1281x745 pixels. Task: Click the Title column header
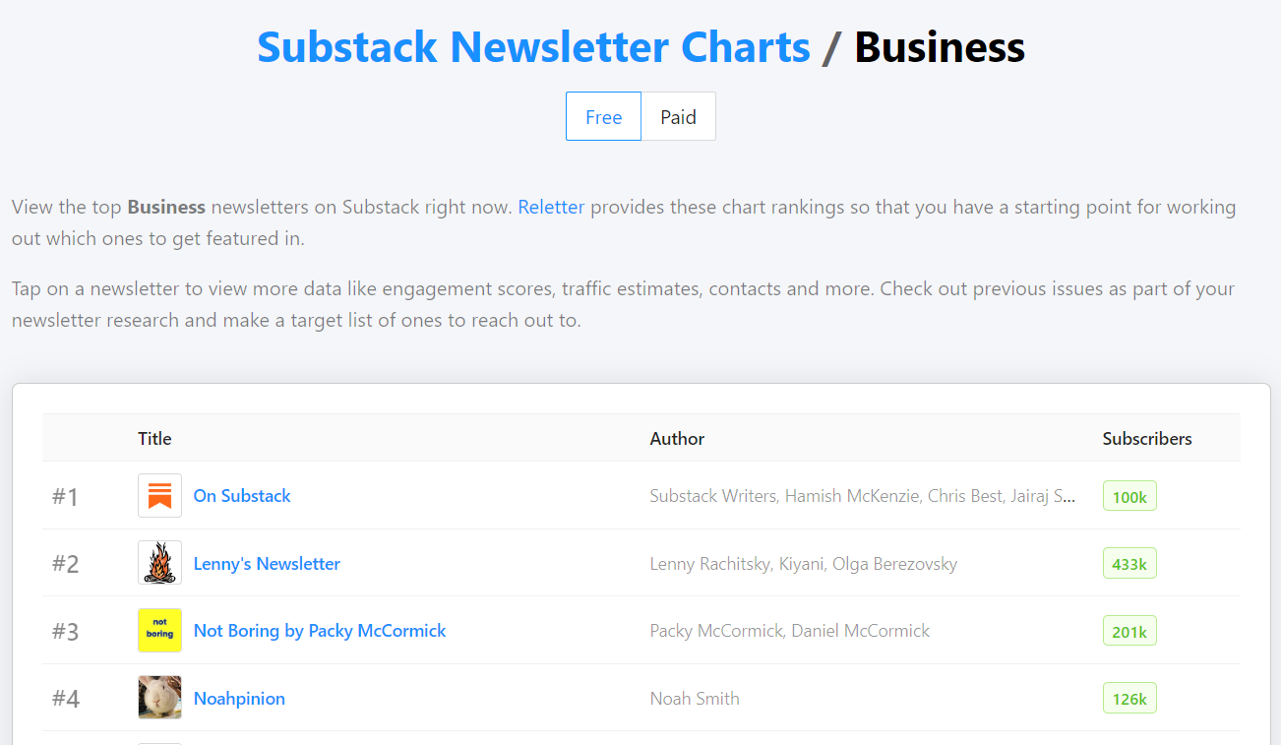[x=154, y=438]
